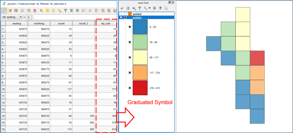Filter legend by expression epsilon icon
The height and width of the screenshot is (133, 293).
[145, 8]
